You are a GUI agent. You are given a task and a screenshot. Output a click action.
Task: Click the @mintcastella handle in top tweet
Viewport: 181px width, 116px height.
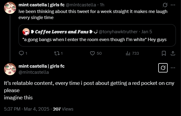81,5
